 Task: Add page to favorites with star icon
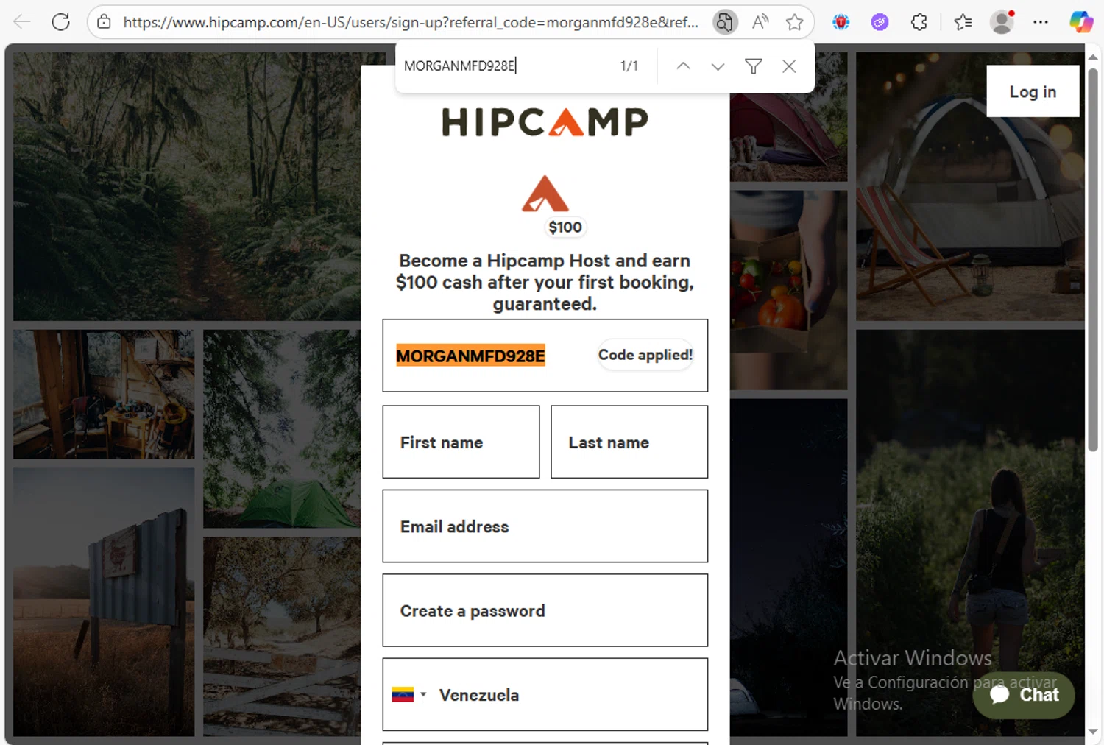pos(794,22)
